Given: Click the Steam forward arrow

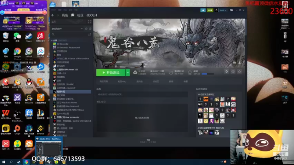Looking at the screenshot, I should (58, 15).
